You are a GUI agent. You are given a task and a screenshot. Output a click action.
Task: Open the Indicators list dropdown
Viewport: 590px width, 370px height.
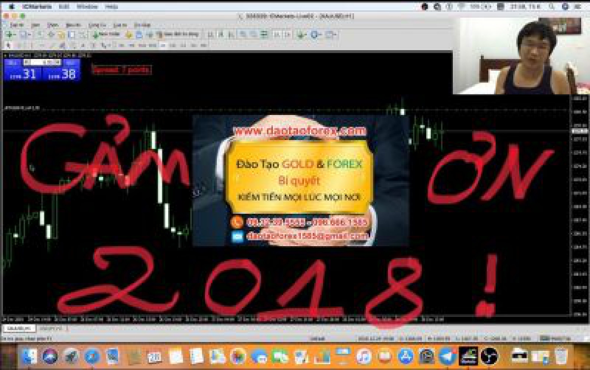[x=302, y=34]
